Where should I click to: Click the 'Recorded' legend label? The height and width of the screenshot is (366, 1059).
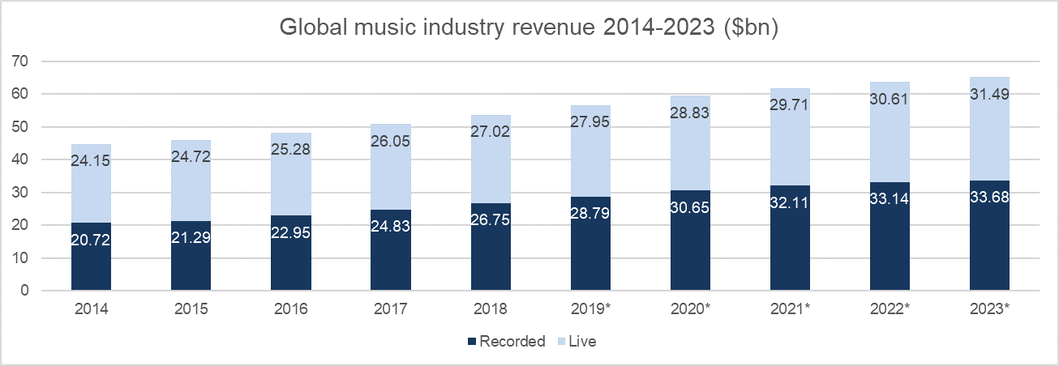pos(512,342)
